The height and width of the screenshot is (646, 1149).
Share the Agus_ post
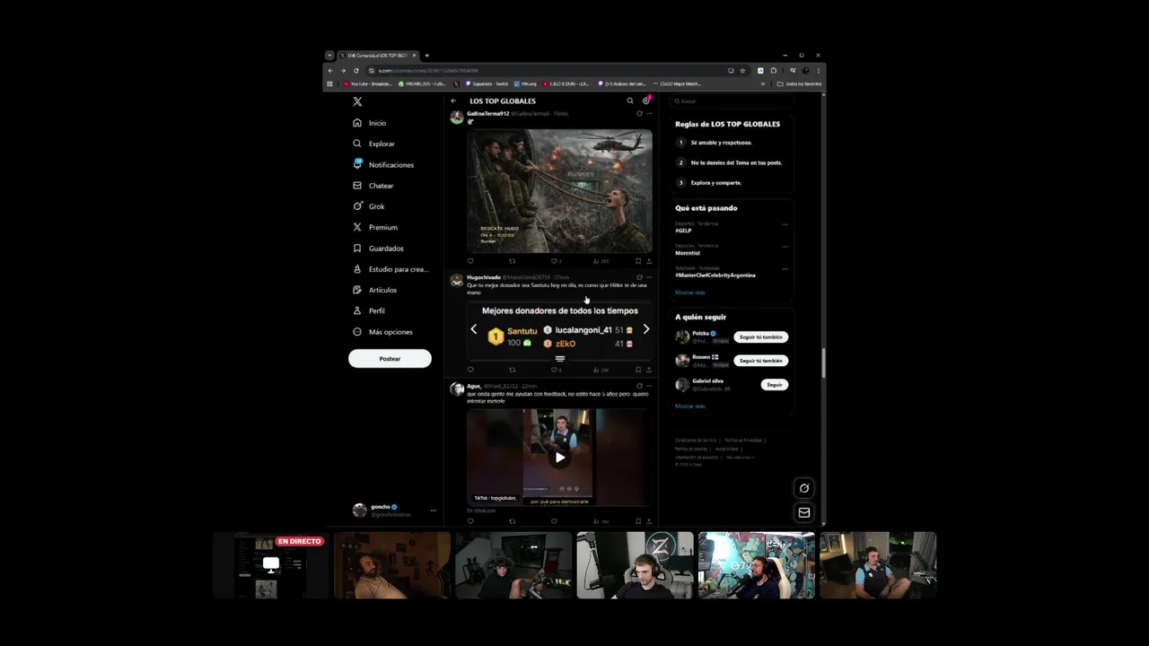click(x=649, y=521)
